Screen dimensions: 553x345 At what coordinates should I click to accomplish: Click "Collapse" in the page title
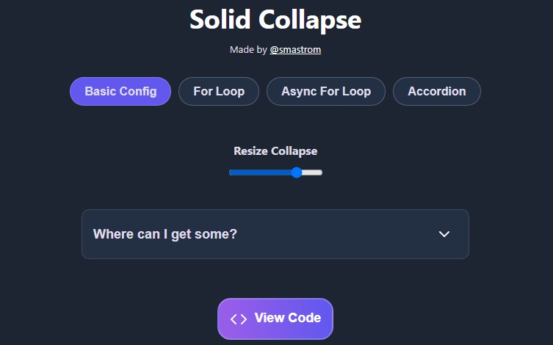pyautogui.click(x=309, y=20)
